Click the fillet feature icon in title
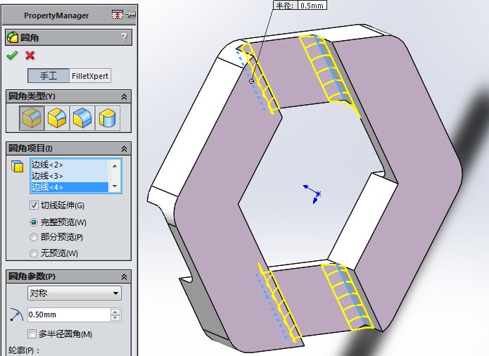Viewport: 489px width, 356px height. 13,37
